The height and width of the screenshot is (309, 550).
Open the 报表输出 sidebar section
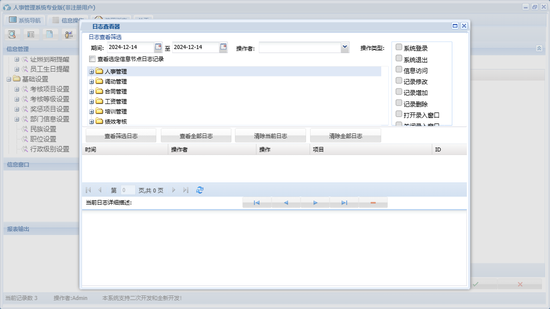pyautogui.click(x=18, y=229)
